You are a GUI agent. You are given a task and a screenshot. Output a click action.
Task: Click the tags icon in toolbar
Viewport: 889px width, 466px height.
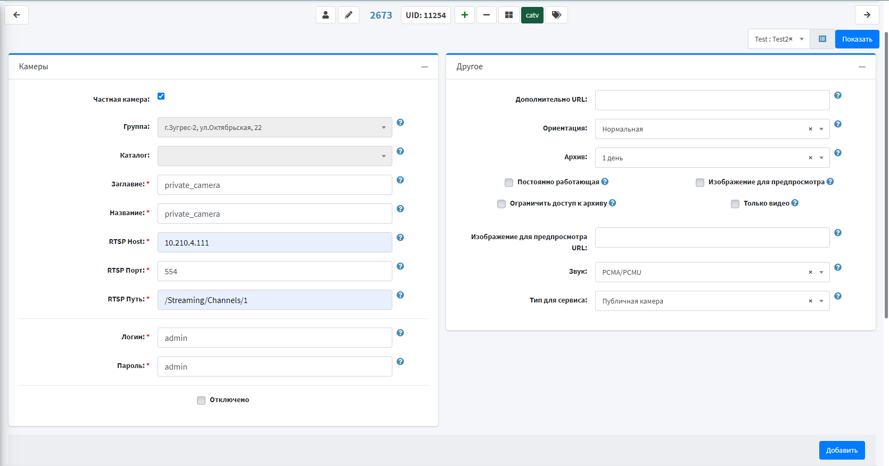coord(556,15)
